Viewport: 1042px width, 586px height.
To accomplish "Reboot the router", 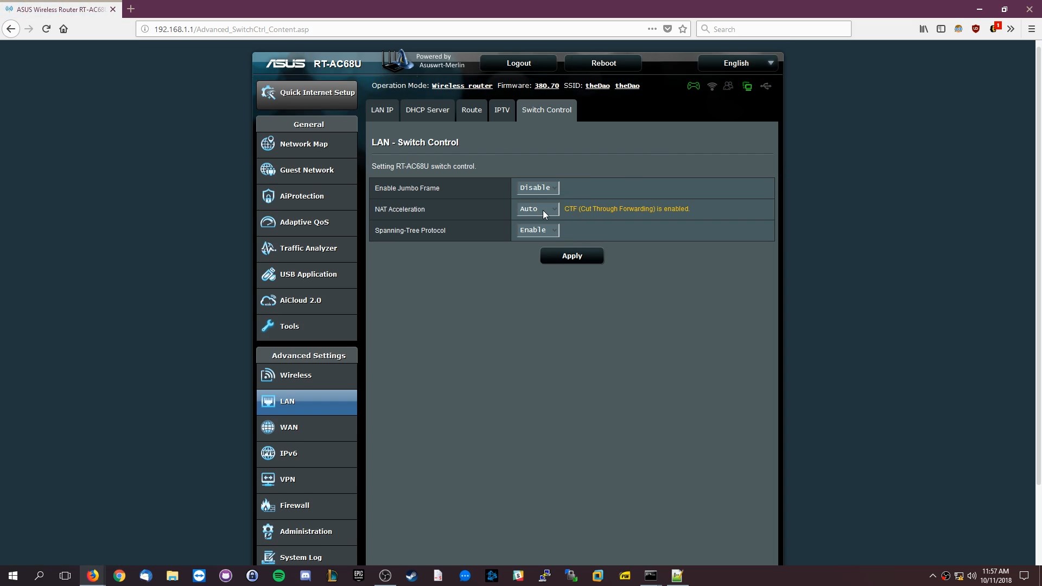I will 603,63.
